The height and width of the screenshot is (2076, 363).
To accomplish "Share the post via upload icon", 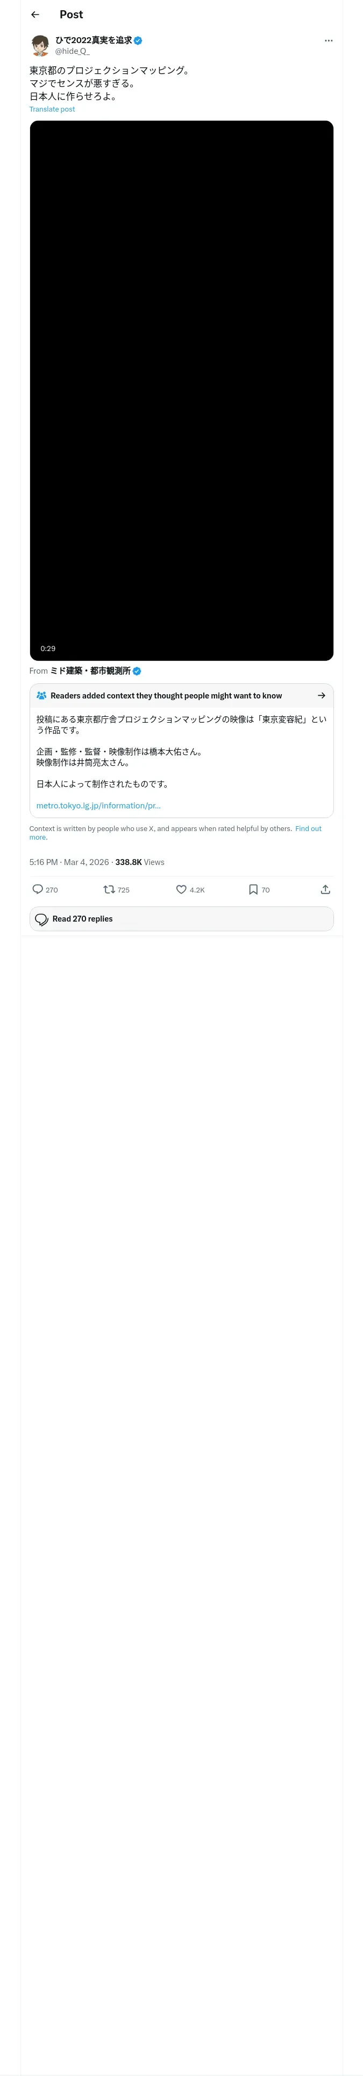I will click(x=325, y=889).
